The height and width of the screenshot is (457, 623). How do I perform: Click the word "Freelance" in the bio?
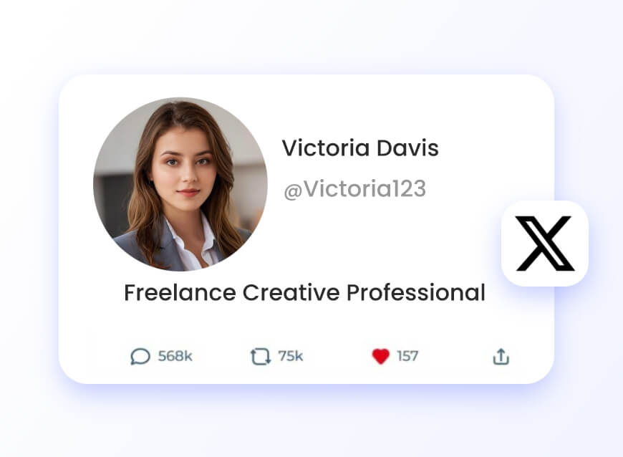[180, 293]
